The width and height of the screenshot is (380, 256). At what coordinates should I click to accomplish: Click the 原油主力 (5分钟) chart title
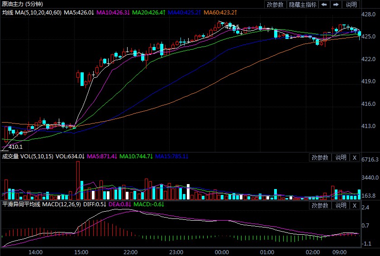pyautogui.click(x=22, y=4)
